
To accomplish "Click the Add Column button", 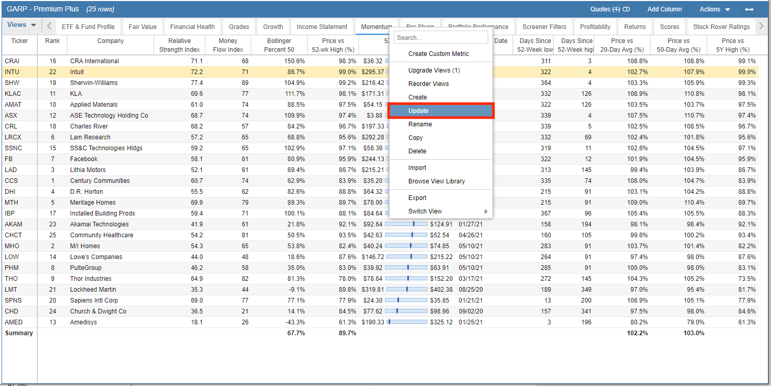I will pos(664,9).
